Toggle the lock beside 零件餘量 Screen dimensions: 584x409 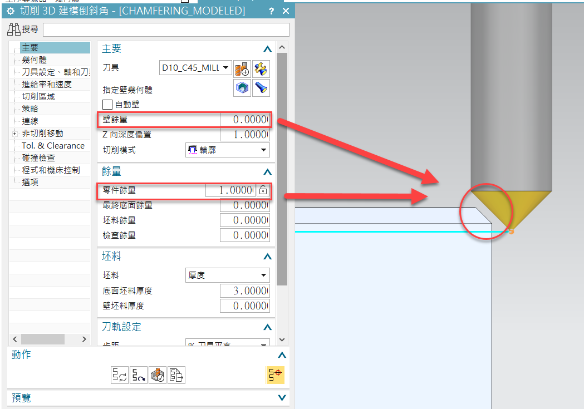pyautogui.click(x=263, y=190)
